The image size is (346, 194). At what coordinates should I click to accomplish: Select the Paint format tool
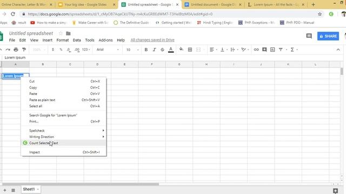click(24, 50)
